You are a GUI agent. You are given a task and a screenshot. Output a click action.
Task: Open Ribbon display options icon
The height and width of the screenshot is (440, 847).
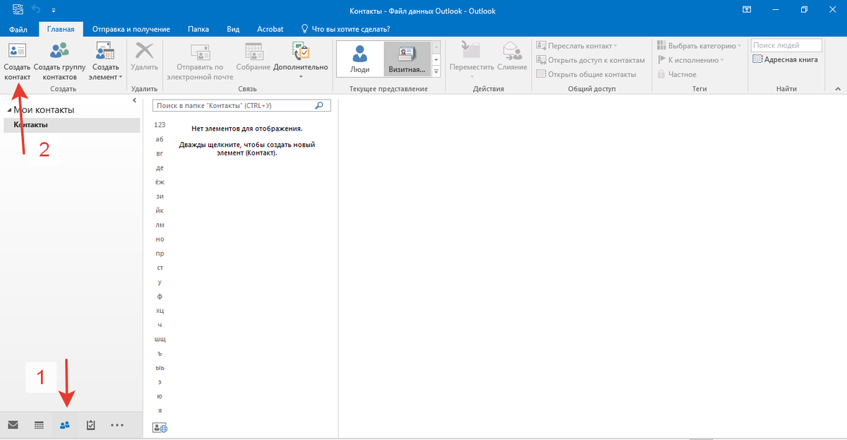747,10
